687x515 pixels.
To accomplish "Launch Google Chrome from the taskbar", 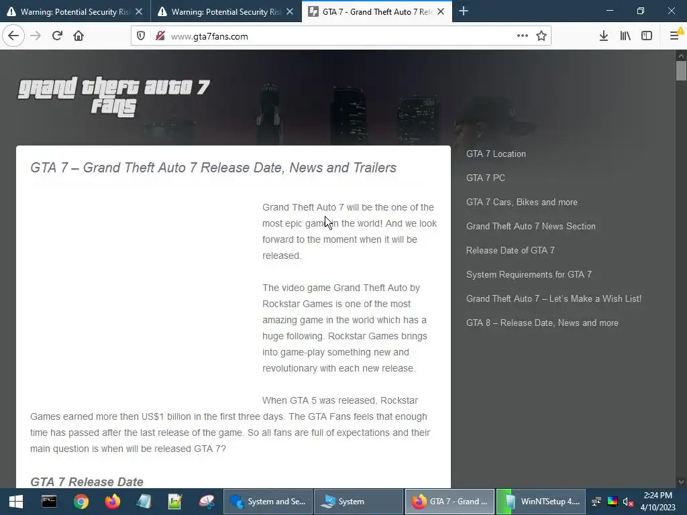I will 81,502.
